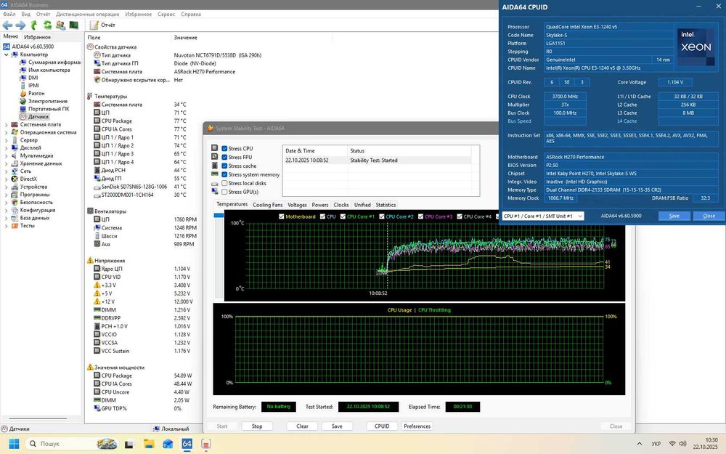
Task: Toggle Stress FPU checkbox
Action: point(224,158)
